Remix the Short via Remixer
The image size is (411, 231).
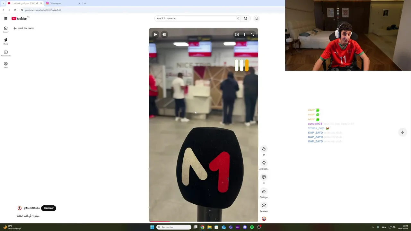click(x=264, y=206)
